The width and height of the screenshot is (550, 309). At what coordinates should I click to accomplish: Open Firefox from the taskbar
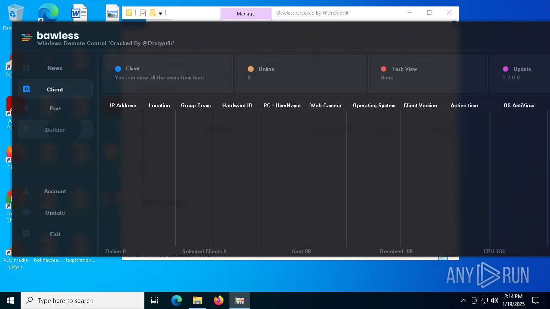click(219, 300)
